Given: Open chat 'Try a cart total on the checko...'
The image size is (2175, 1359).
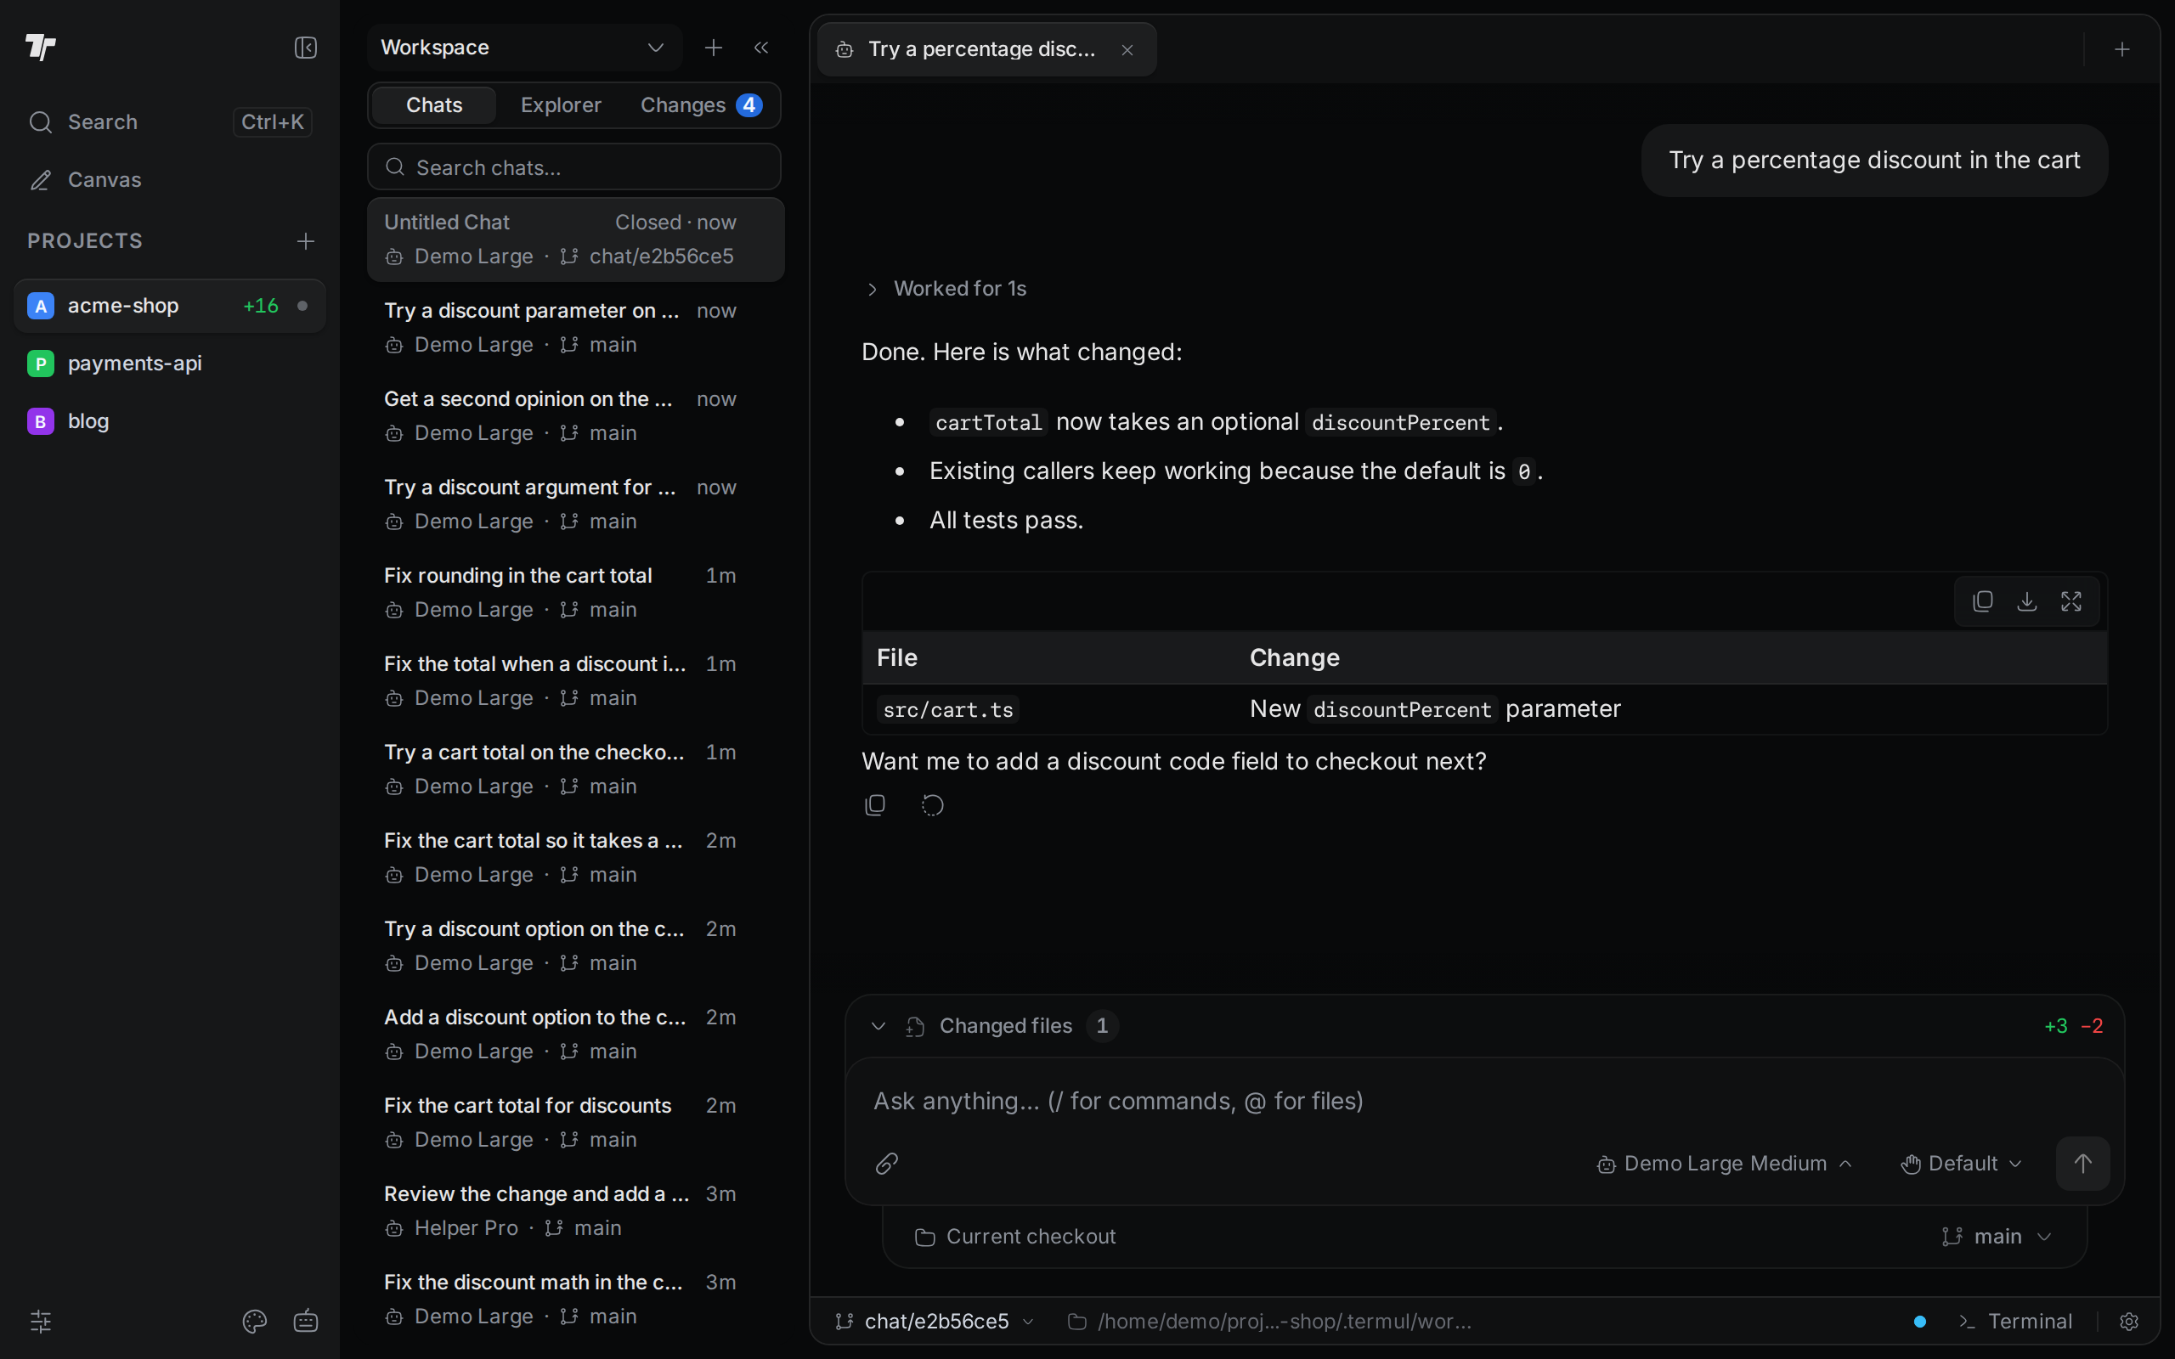Looking at the screenshot, I should tap(575, 769).
